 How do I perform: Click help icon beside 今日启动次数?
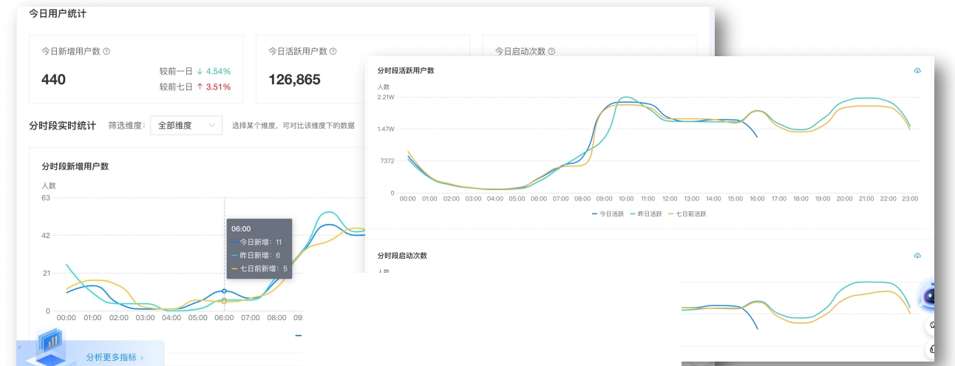click(551, 52)
